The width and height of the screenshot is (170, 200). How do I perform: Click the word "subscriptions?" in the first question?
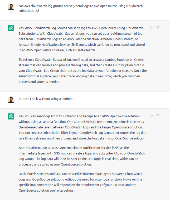pyautogui.click(x=29, y=11)
